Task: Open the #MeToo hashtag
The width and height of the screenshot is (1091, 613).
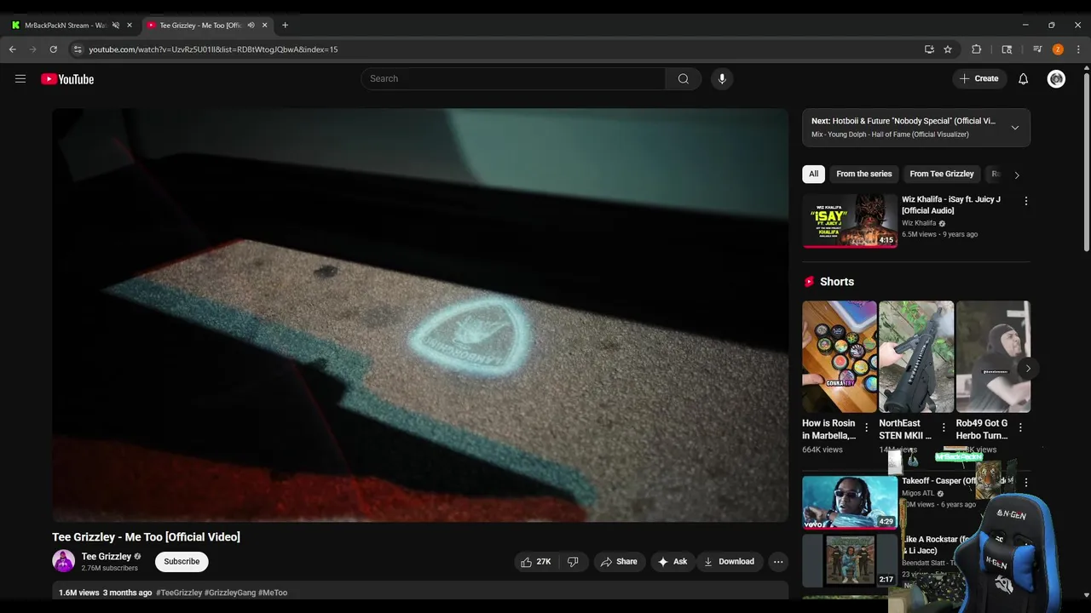Action: click(x=273, y=593)
